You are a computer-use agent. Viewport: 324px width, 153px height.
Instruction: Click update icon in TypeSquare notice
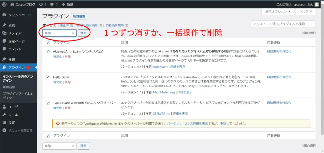click(x=58, y=124)
